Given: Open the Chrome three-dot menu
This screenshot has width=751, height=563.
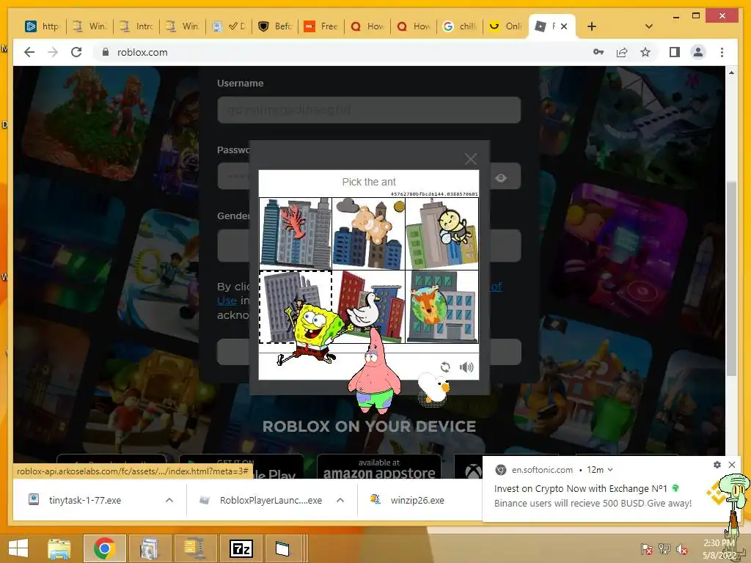Looking at the screenshot, I should coord(722,52).
